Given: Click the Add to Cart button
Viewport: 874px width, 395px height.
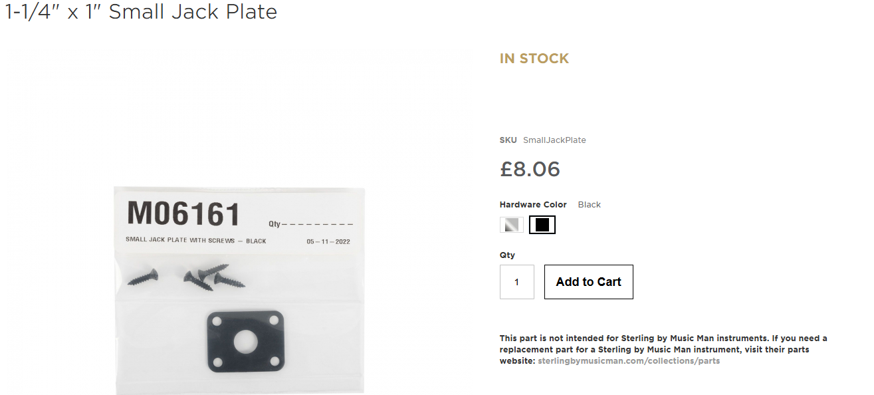Looking at the screenshot, I should 588,282.
